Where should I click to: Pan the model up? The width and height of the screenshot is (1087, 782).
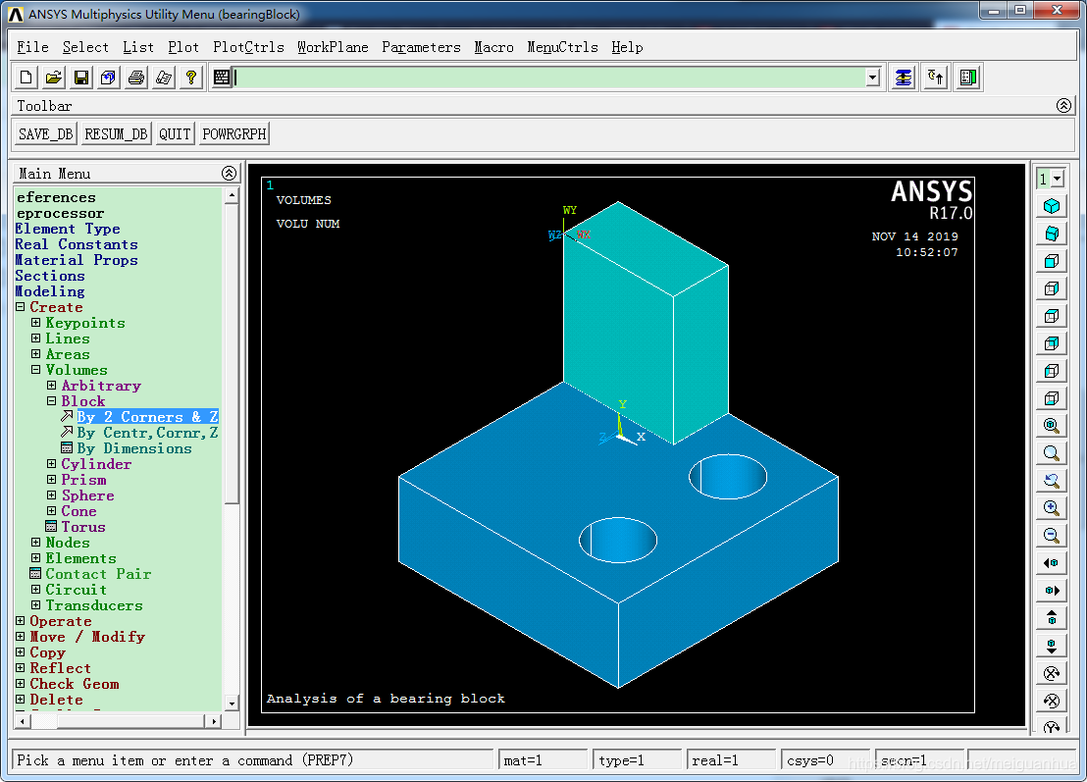(1052, 618)
